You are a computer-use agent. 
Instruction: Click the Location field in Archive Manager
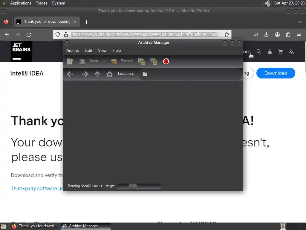[x=191, y=74]
